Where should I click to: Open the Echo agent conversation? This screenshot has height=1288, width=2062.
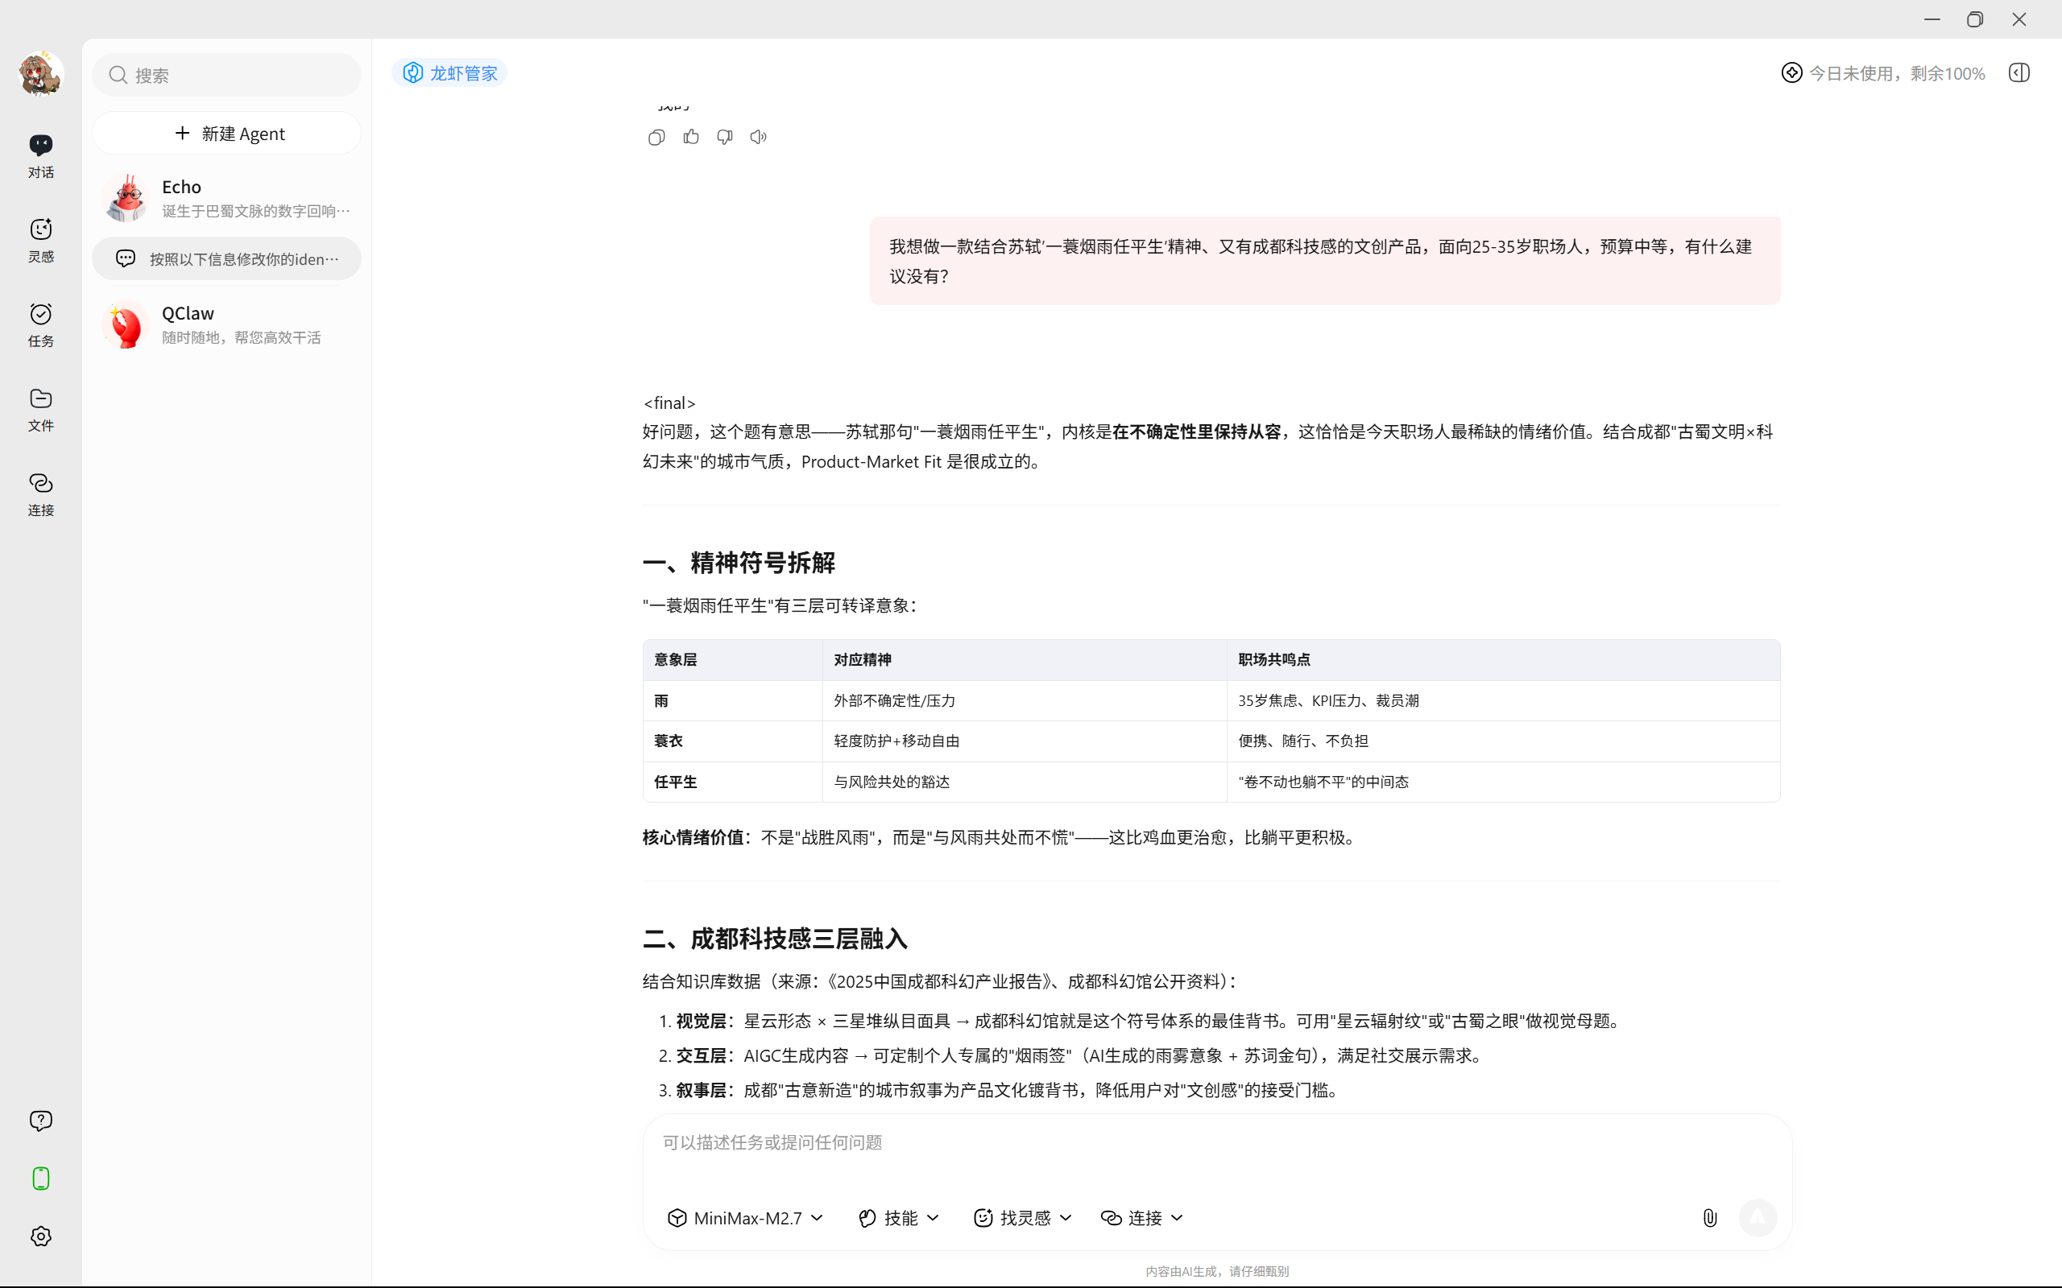click(226, 196)
